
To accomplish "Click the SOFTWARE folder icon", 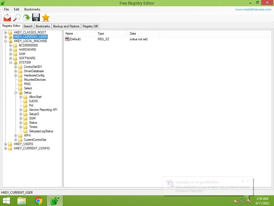I will pos(15,58).
